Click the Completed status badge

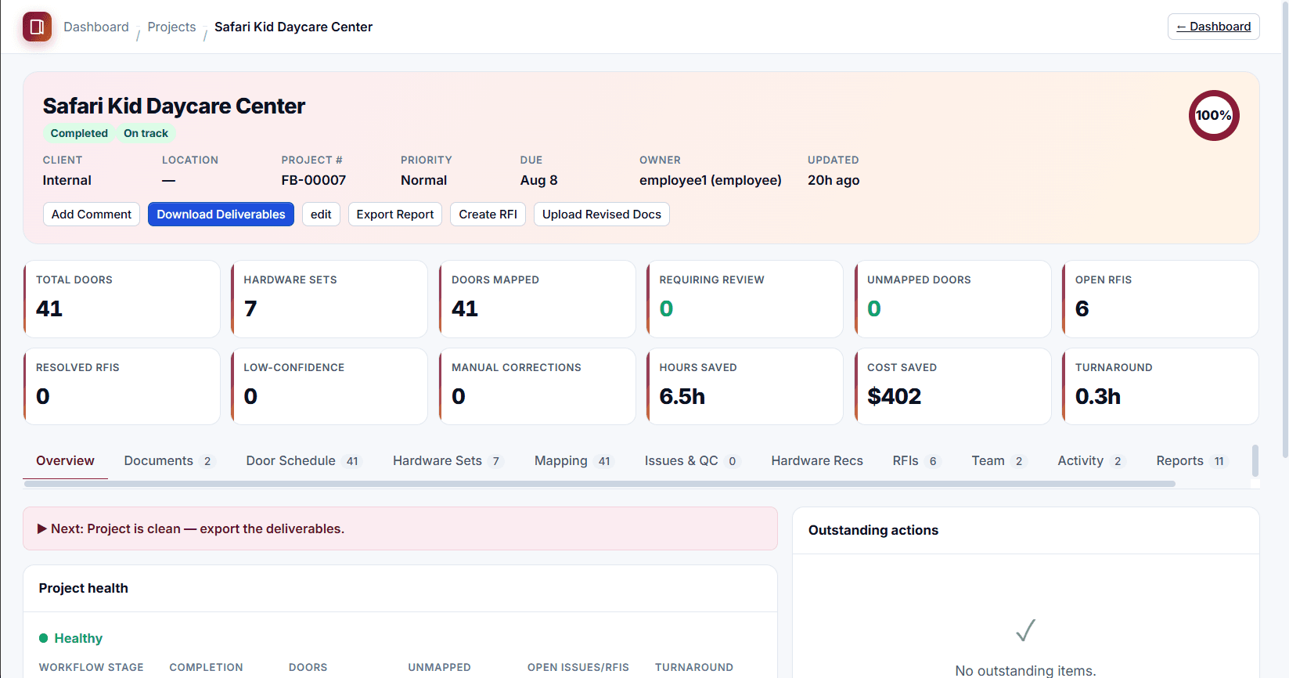coord(79,133)
